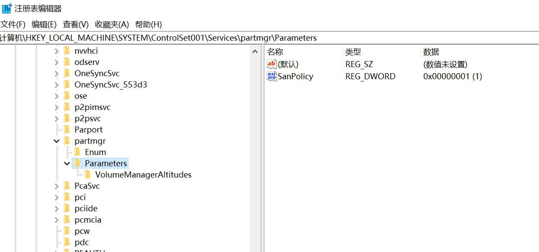Select the (默认) value name
The width and height of the screenshot is (539, 252).
(288, 65)
